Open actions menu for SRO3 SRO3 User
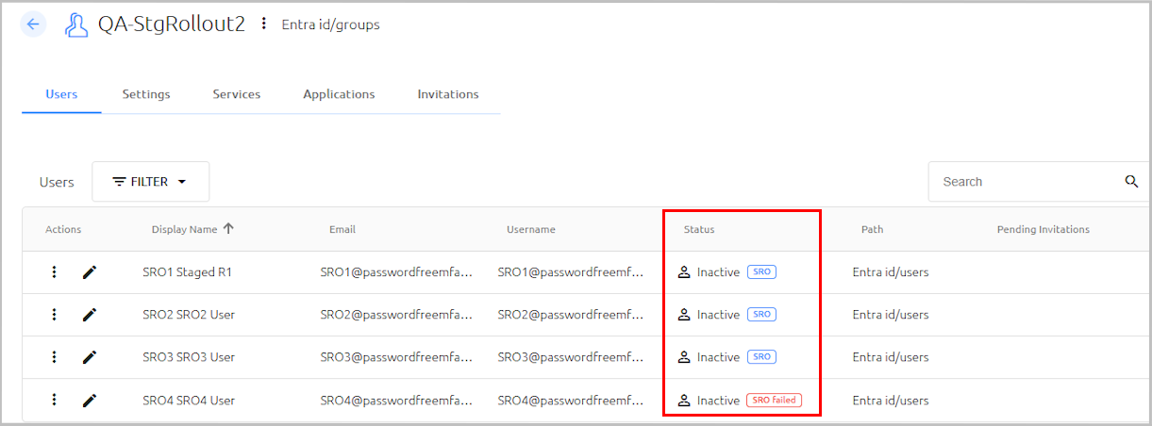The image size is (1152, 426). click(x=55, y=357)
